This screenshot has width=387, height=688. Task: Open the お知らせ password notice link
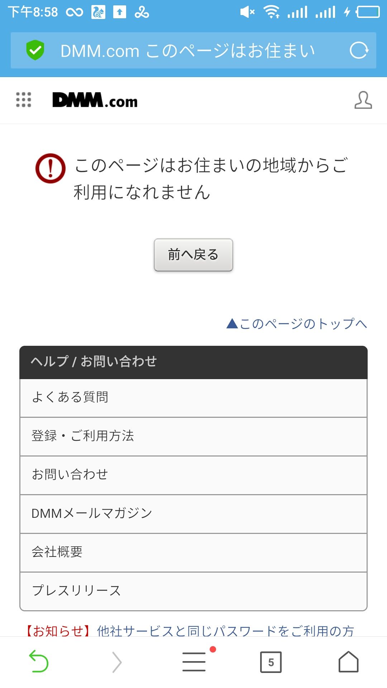point(226,630)
